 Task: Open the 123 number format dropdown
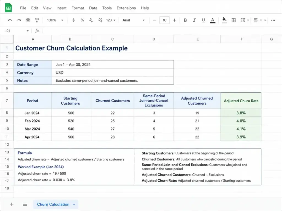(111, 20)
